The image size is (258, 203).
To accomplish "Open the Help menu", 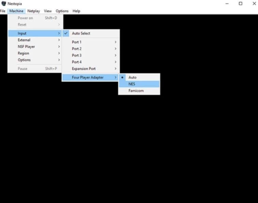I will [x=76, y=11].
